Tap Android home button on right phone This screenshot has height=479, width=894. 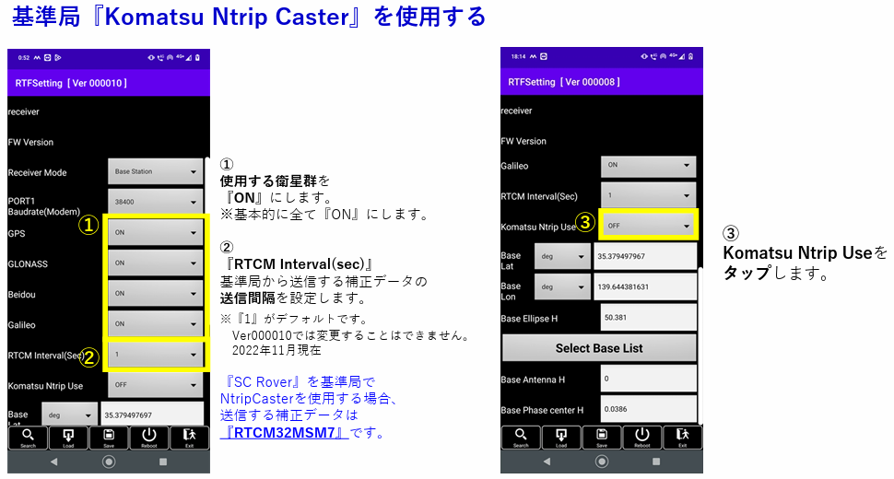pos(602,461)
